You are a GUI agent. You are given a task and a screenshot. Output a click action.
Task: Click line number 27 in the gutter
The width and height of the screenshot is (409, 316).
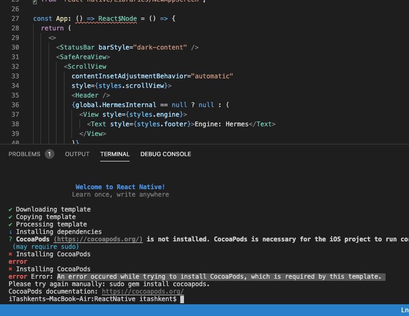[15, 19]
